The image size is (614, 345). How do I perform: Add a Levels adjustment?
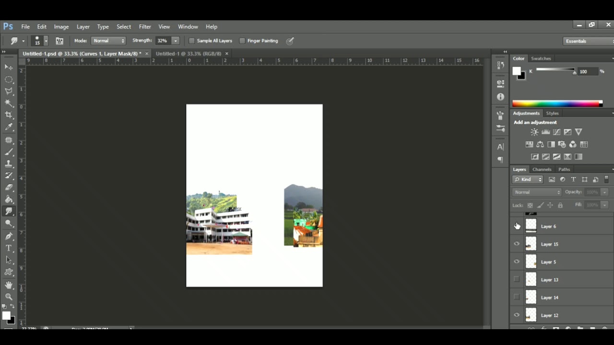click(545, 132)
